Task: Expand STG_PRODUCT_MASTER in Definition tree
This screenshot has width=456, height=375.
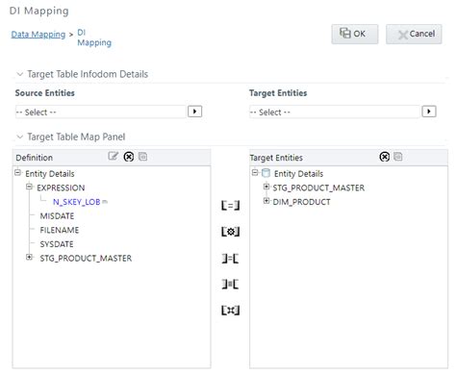Action: pyautogui.click(x=30, y=257)
